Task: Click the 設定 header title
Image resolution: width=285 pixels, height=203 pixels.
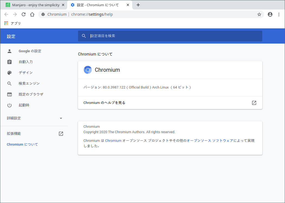Action: click(11, 37)
